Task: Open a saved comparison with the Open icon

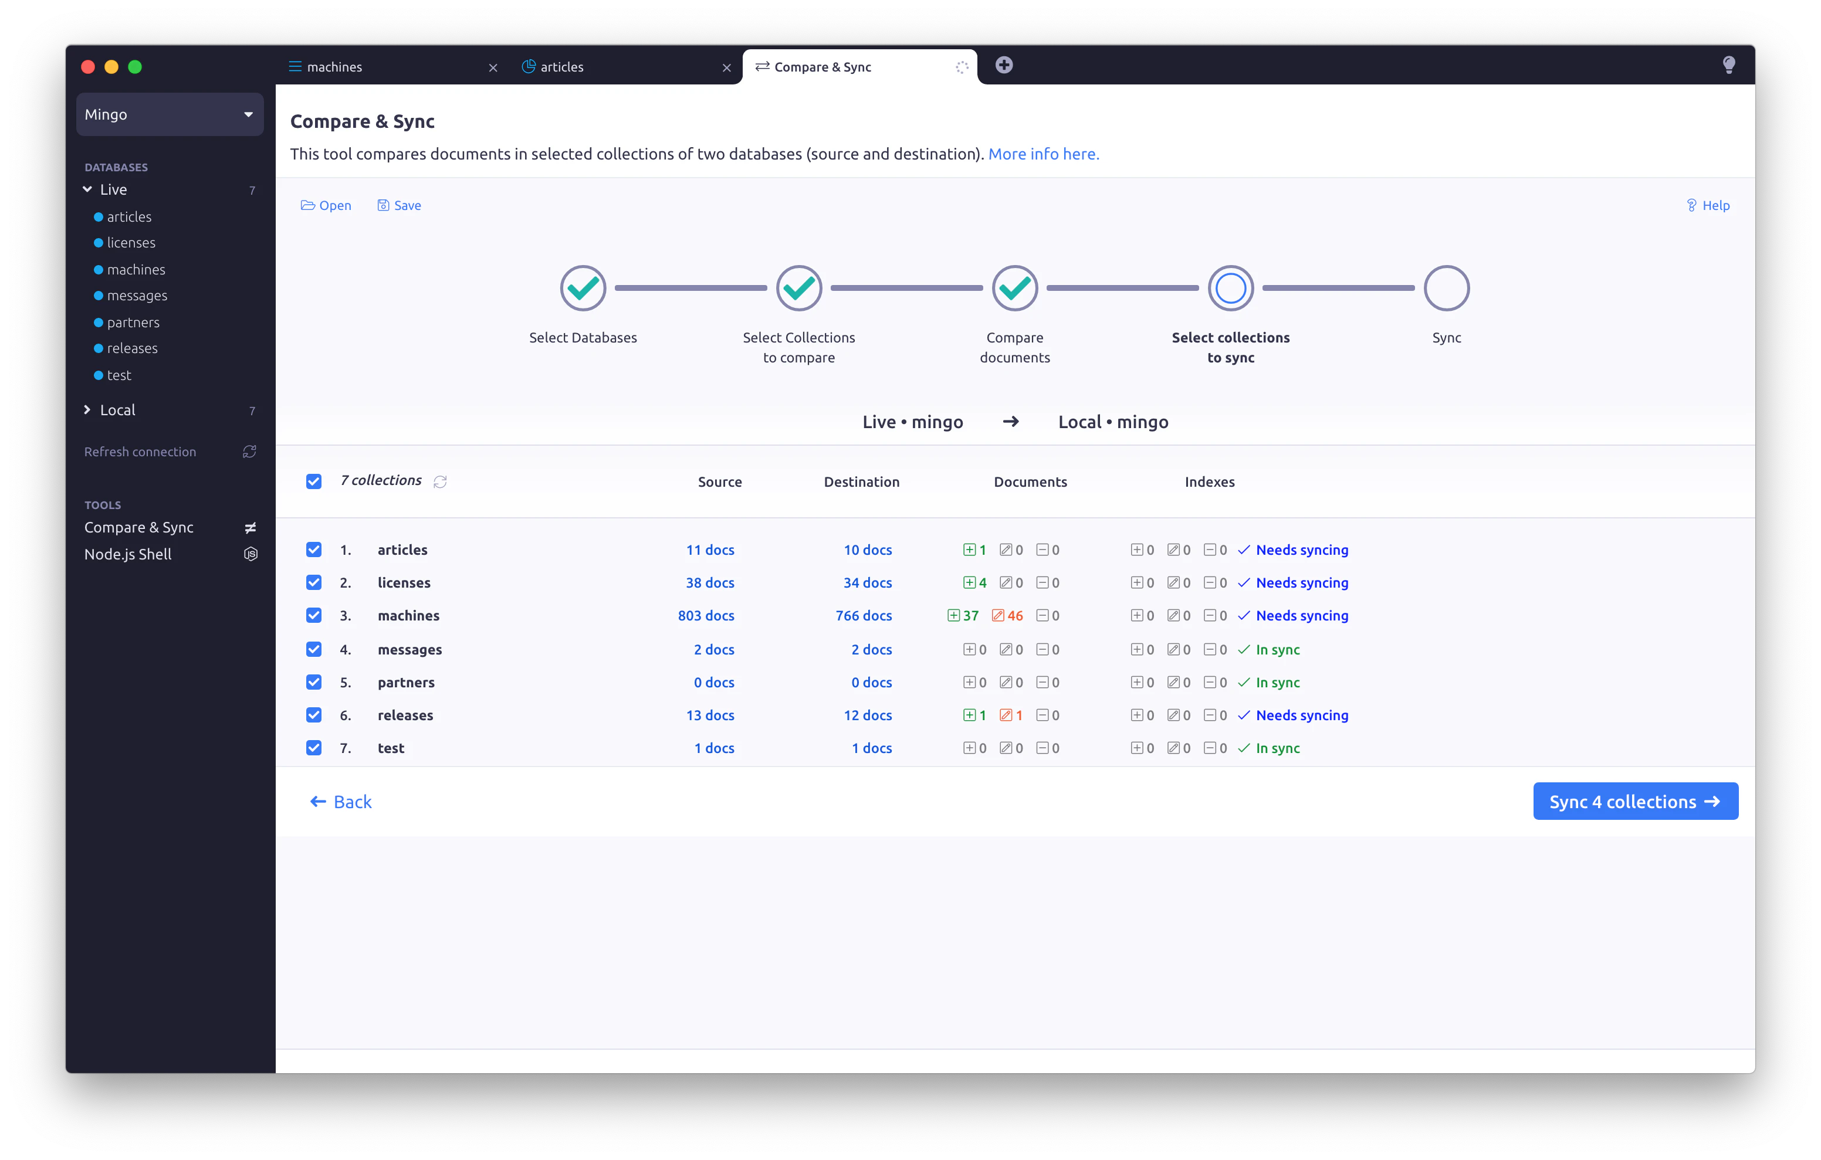Action: click(326, 205)
